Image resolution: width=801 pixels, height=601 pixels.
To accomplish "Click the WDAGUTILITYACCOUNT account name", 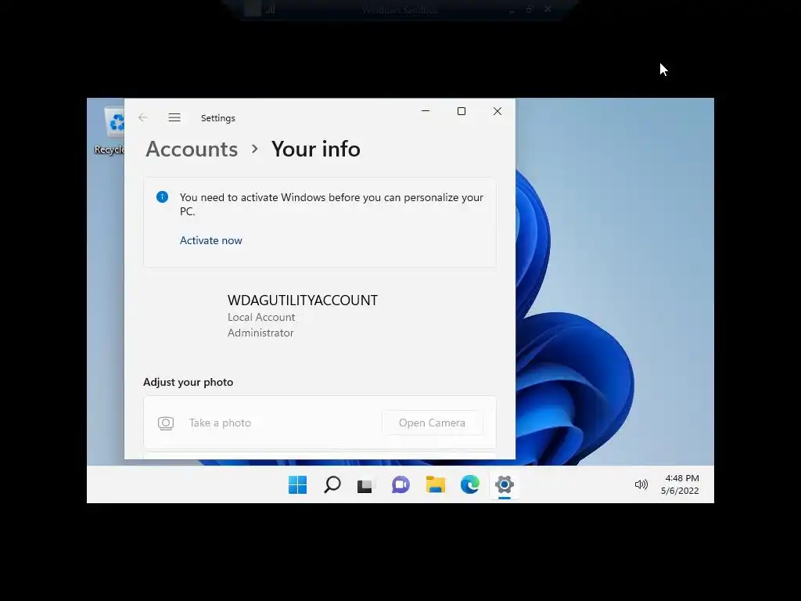I will (303, 300).
